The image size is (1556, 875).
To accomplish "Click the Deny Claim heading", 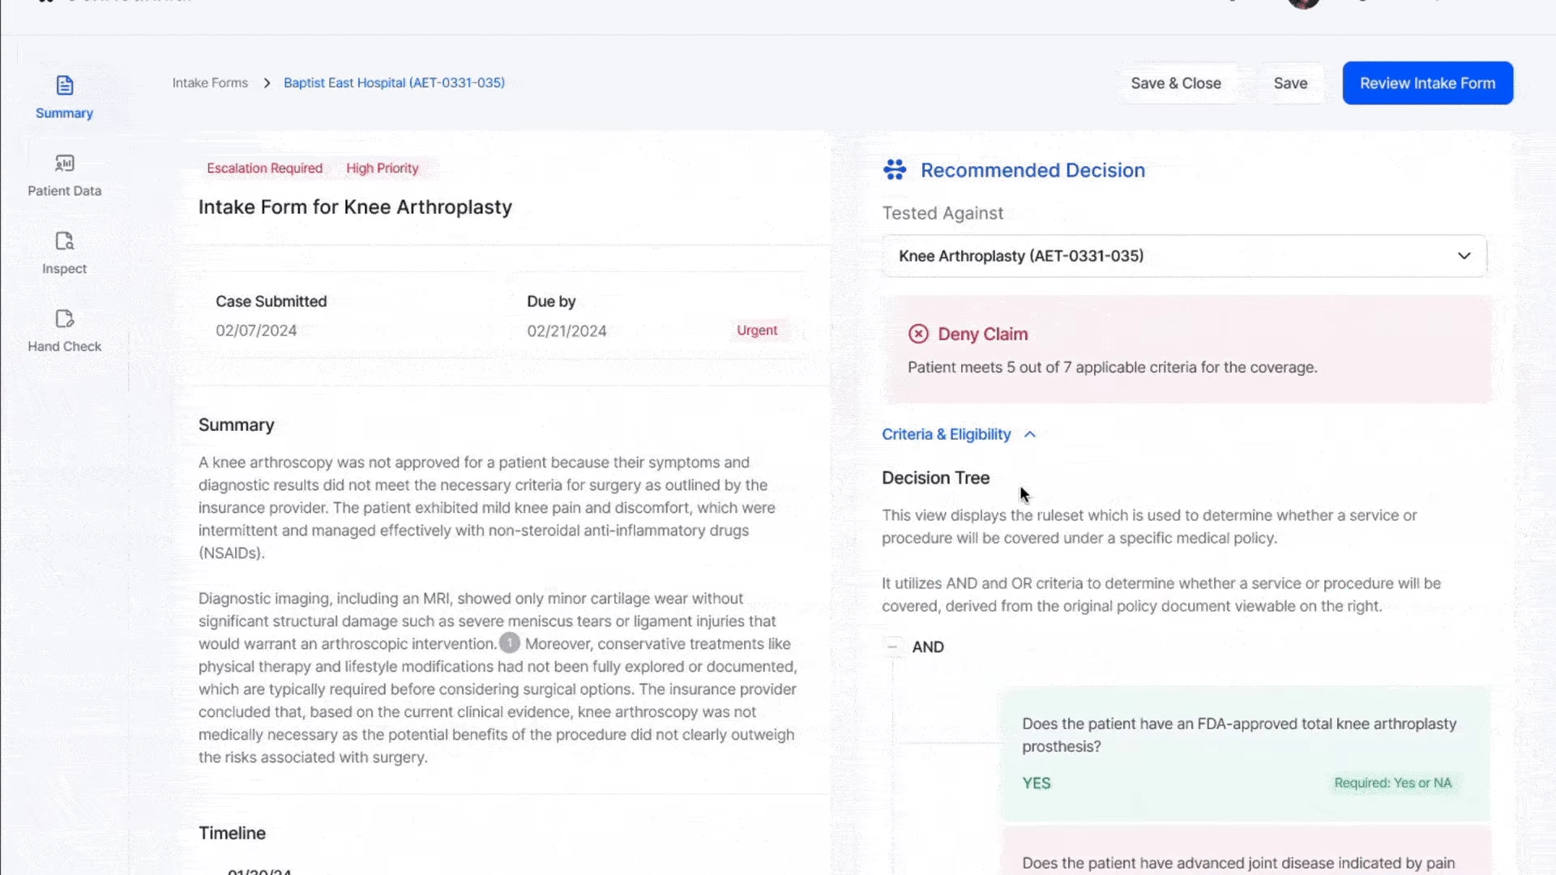I will point(982,334).
